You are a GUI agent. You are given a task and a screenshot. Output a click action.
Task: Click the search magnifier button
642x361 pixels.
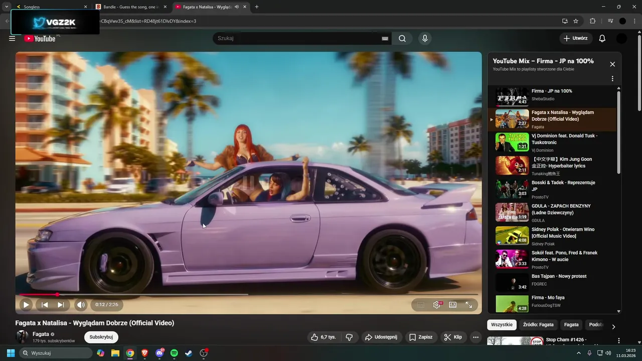(402, 39)
